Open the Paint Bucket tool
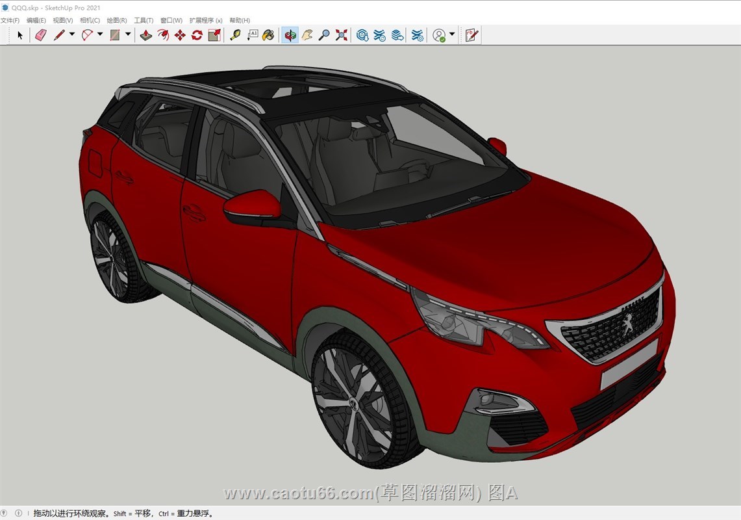This screenshot has width=741, height=520. click(x=268, y=35)
